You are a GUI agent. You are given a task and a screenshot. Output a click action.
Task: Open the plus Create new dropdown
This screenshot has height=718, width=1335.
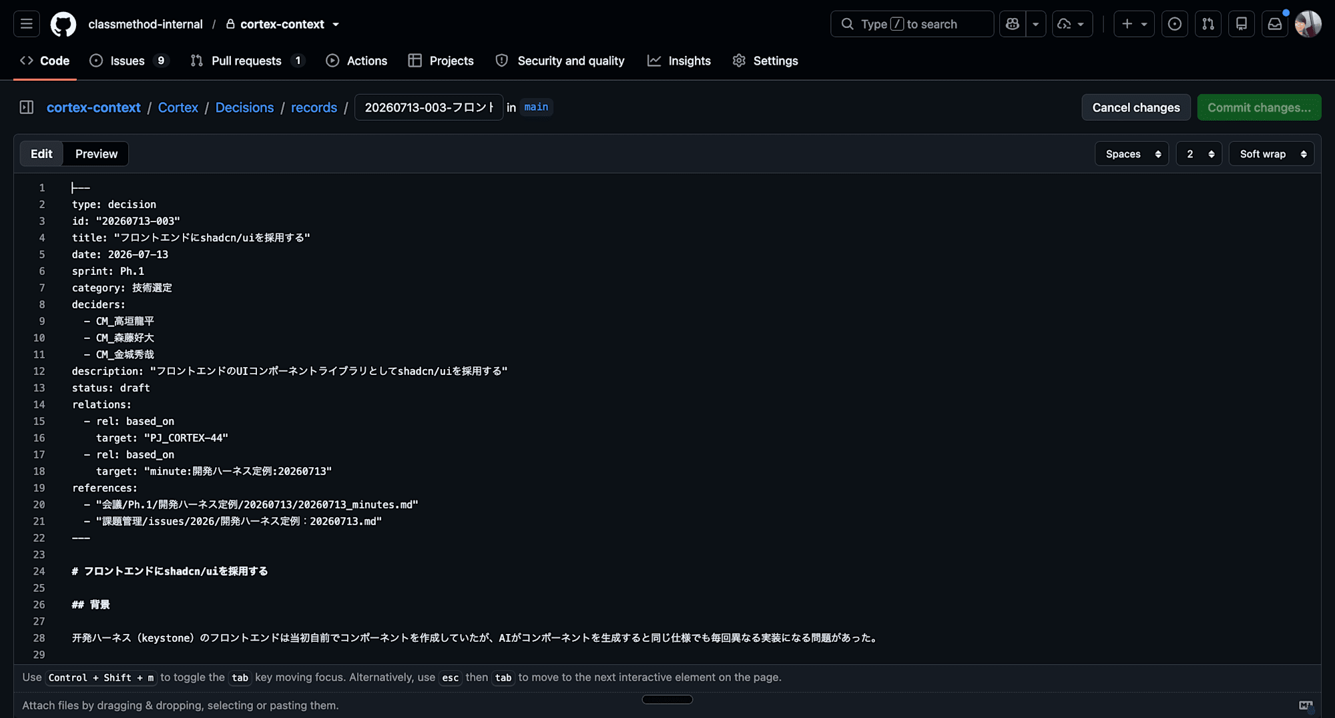(1134, 24)
